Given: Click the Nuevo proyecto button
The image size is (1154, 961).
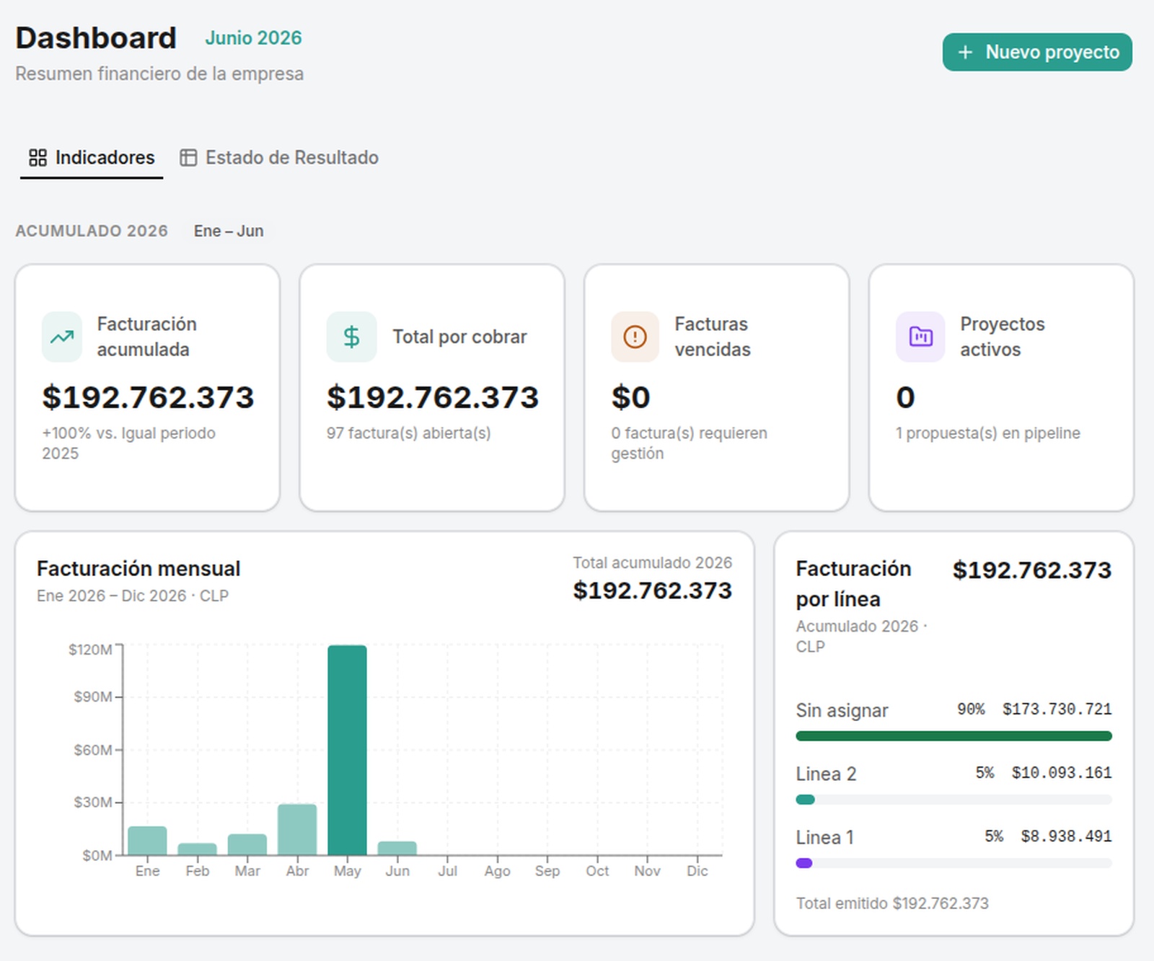Looking at the screenshot, I should pos(1036,52).
